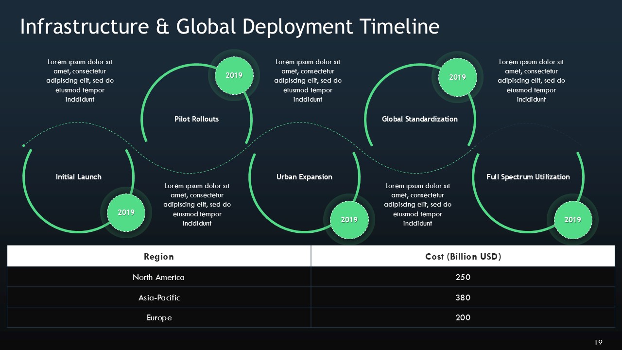Click the Cost (Billion USD) header
622x350 pixels.
point(463,256)
